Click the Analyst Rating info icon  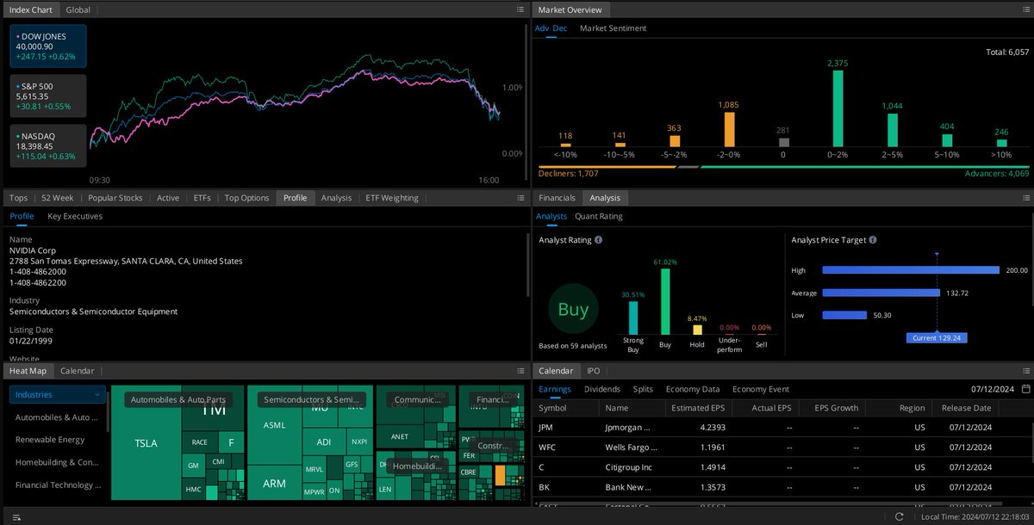(598, 240)
